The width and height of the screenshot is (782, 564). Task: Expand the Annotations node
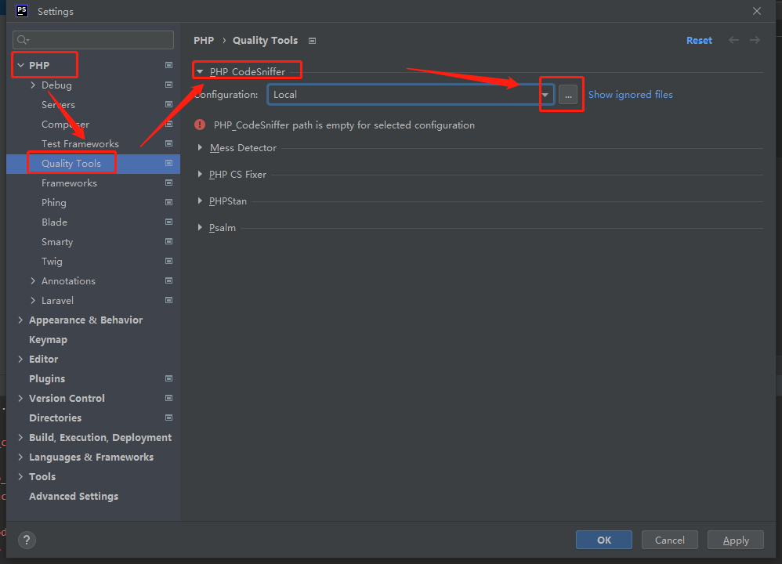tap(33, 280)
